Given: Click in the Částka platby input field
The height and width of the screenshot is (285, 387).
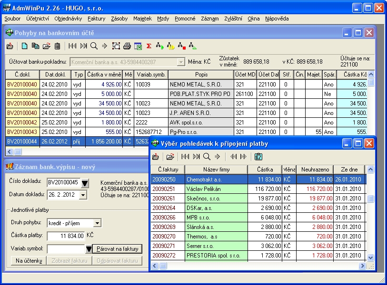Looking at the screenshot, I should pyautogui.click(x=66, y=236).
